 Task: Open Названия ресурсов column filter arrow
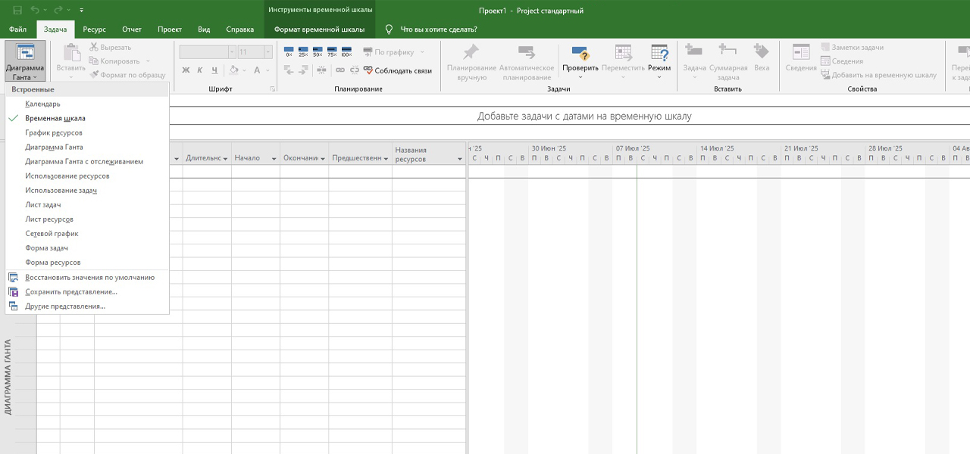[460, 159]
